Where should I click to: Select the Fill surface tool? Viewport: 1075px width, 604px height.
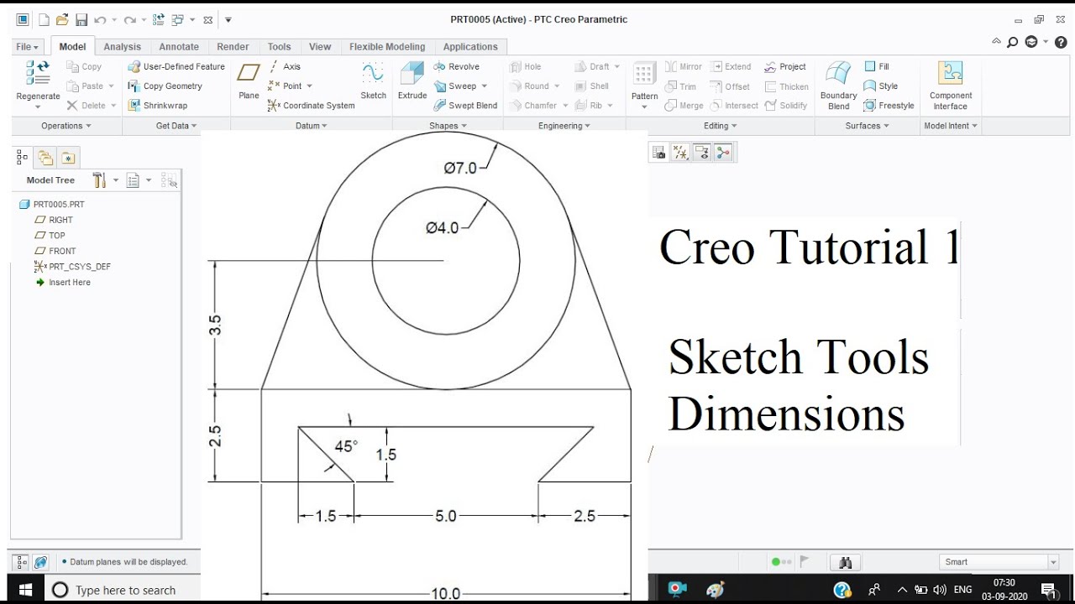(x=877, y=66)
